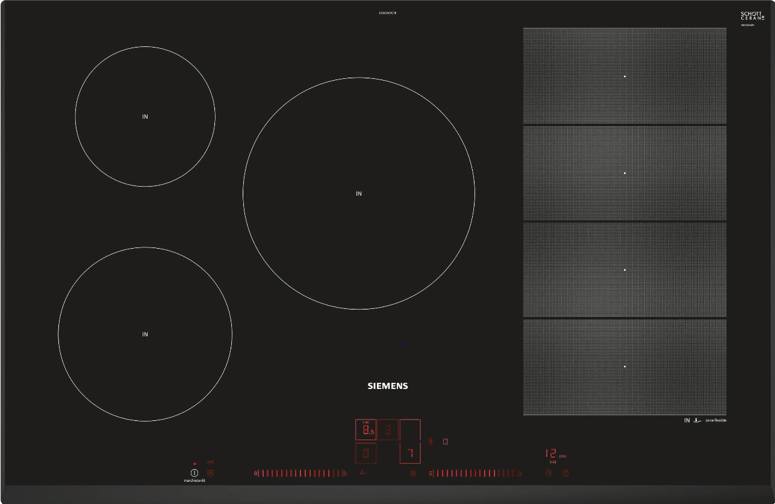Tap the stopwatch kitchen timer icon
Image resolution: width=775 pixels, height=504 pixels.
point(565,473)
